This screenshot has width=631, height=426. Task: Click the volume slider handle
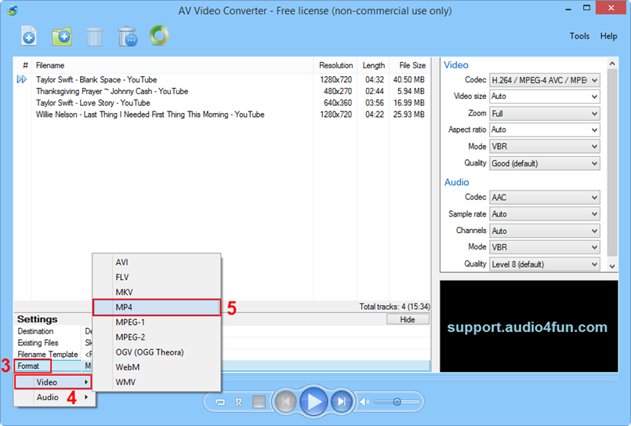(x=397, y=402)
